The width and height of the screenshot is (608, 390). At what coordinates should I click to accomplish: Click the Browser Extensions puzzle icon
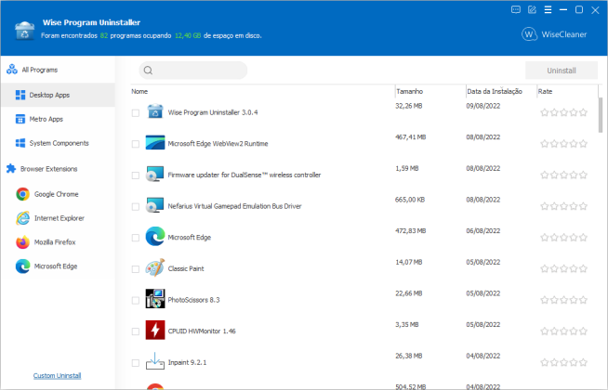[x=11, y=168]
